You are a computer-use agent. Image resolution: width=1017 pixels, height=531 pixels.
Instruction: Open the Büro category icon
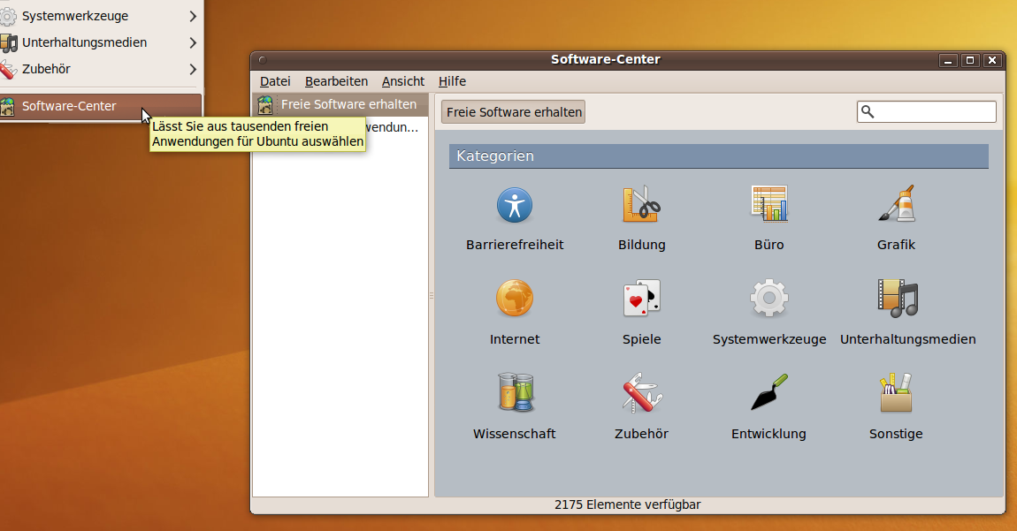tap(768, 205)
